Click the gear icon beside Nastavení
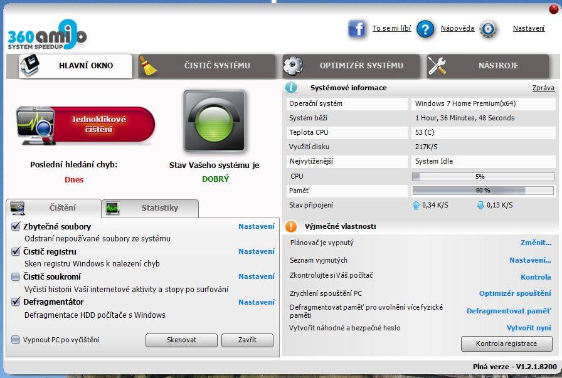Viewport: 562px width, 378px height. point(488,29)
